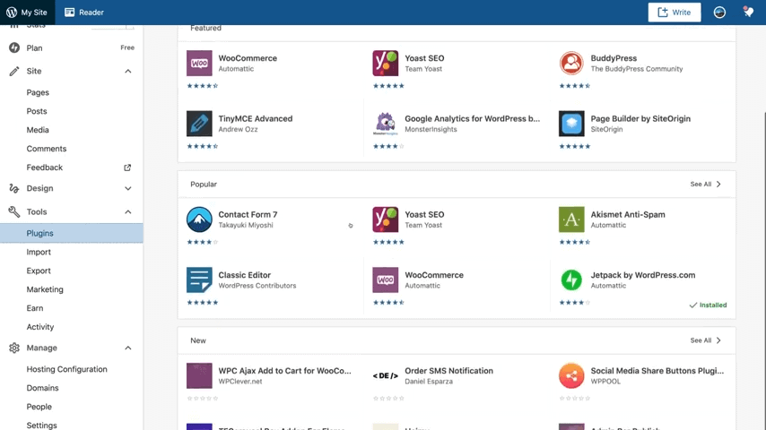Click the Yoast SEO icon in Popular section

pyautogui.click(x=385, y=219)
